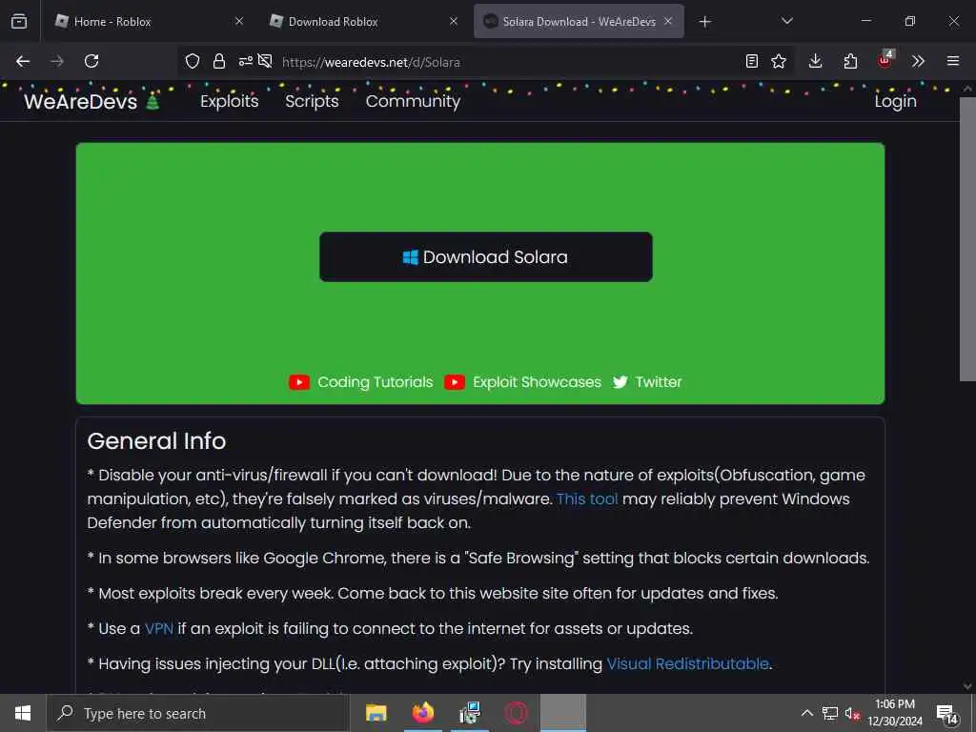
Task: Open Firefox downloads panel
Action: tap(816, 61)
